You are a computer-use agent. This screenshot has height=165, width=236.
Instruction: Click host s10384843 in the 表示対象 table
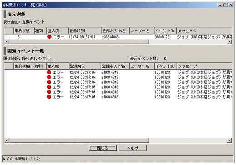tap(110, 37)
